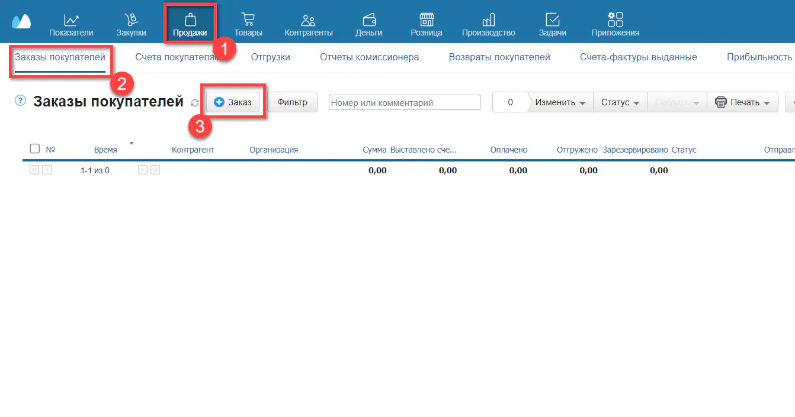Click the Номер или комментарий search field
795x417 pixels.
point(405,102)
